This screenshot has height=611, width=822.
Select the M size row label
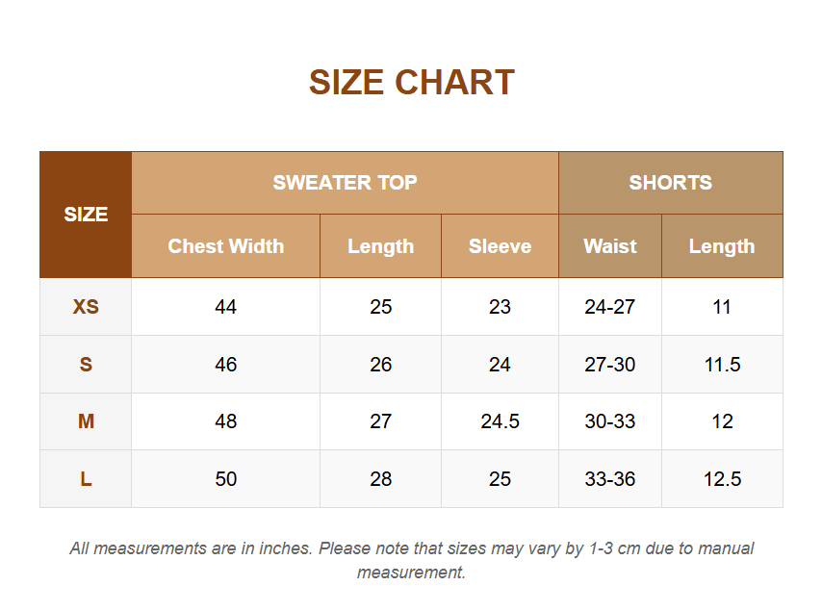click(86, 421)
